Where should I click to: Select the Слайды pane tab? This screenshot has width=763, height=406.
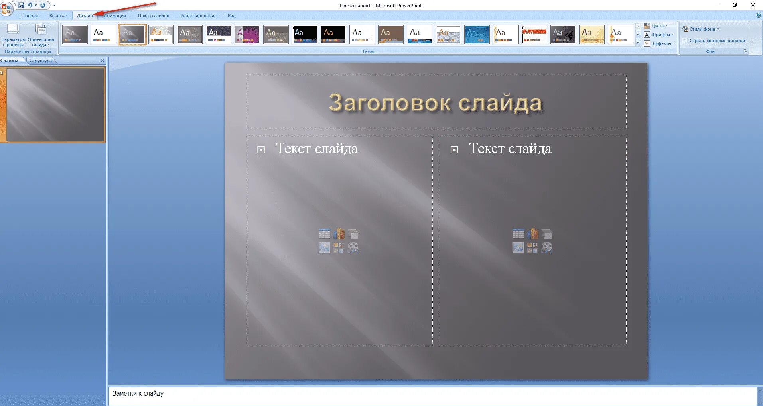click(x=10, y=61)
